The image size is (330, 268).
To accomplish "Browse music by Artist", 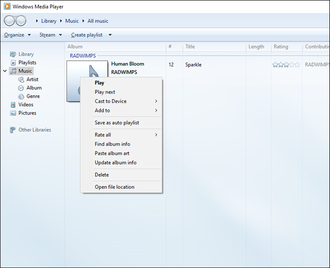I will (x=33, y=79).
